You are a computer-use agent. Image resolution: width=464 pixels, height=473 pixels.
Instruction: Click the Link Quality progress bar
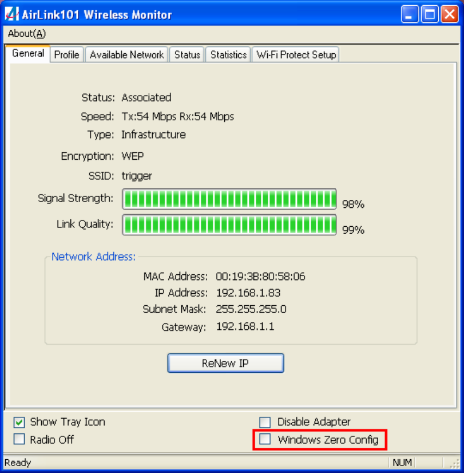(x=229, y=224)
